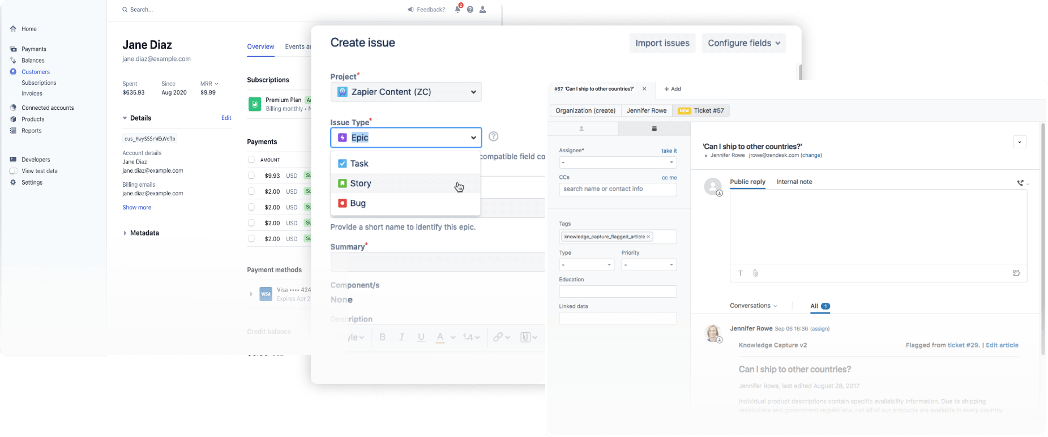Open the text color picker

tap(445, 337)
